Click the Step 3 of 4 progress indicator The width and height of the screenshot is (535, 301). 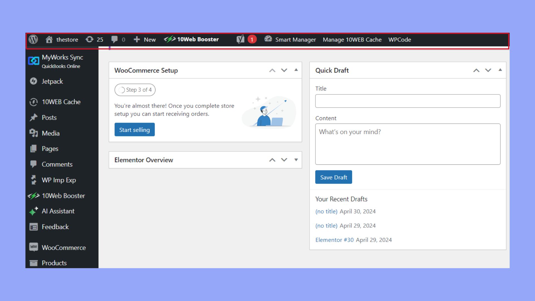tap(135, 90)
